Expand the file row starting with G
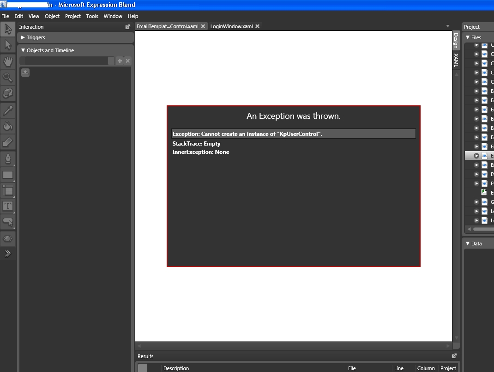The image size is (494, 372). tap(476, 202)
